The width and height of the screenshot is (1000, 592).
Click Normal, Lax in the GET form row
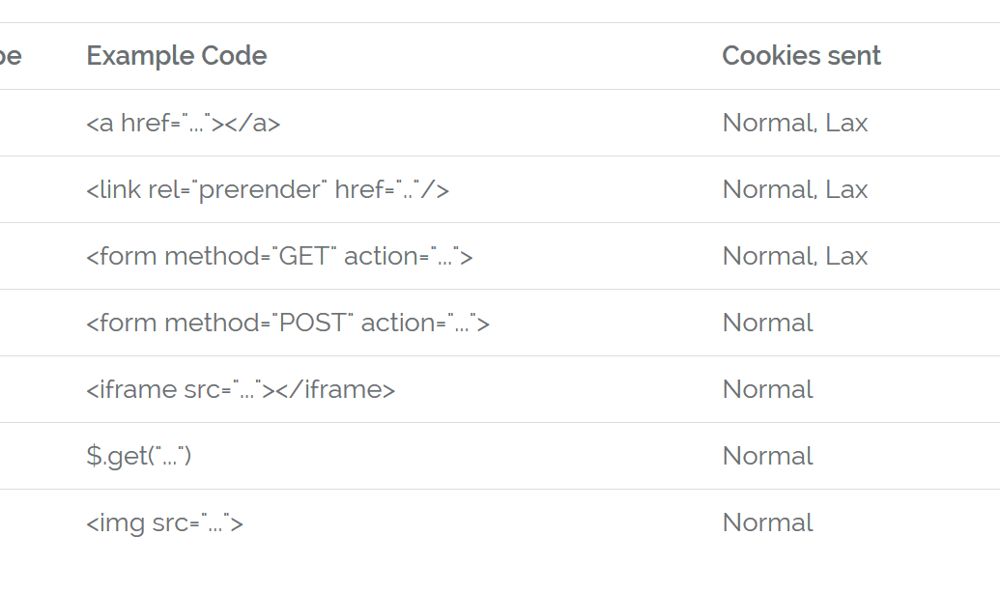tap(794, 256)
